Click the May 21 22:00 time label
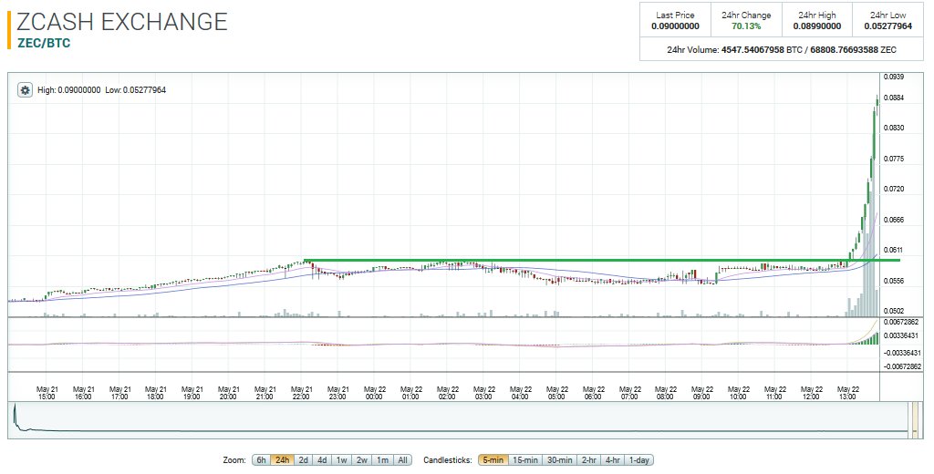934x474 pixels. pyautogui.click(x=301, y=393)
